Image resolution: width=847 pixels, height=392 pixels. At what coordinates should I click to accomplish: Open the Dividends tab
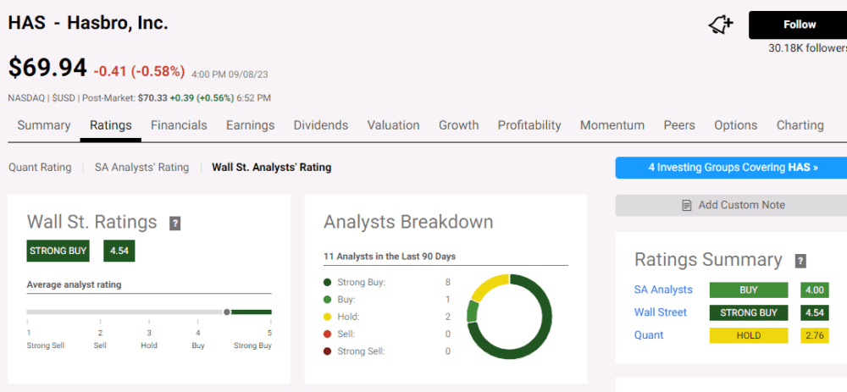coord(321,125)
